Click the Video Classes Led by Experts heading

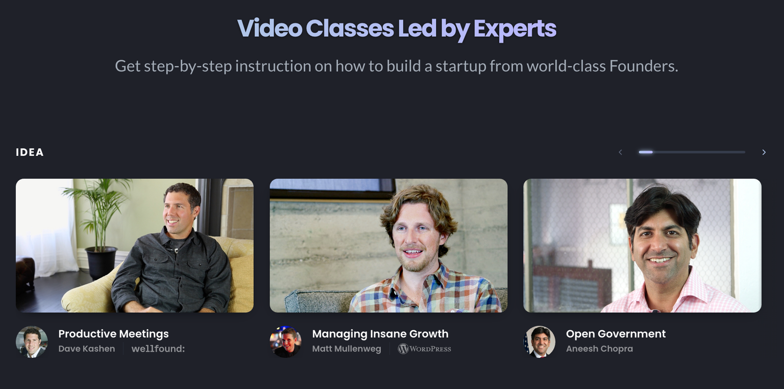click(x=397, y=28)
